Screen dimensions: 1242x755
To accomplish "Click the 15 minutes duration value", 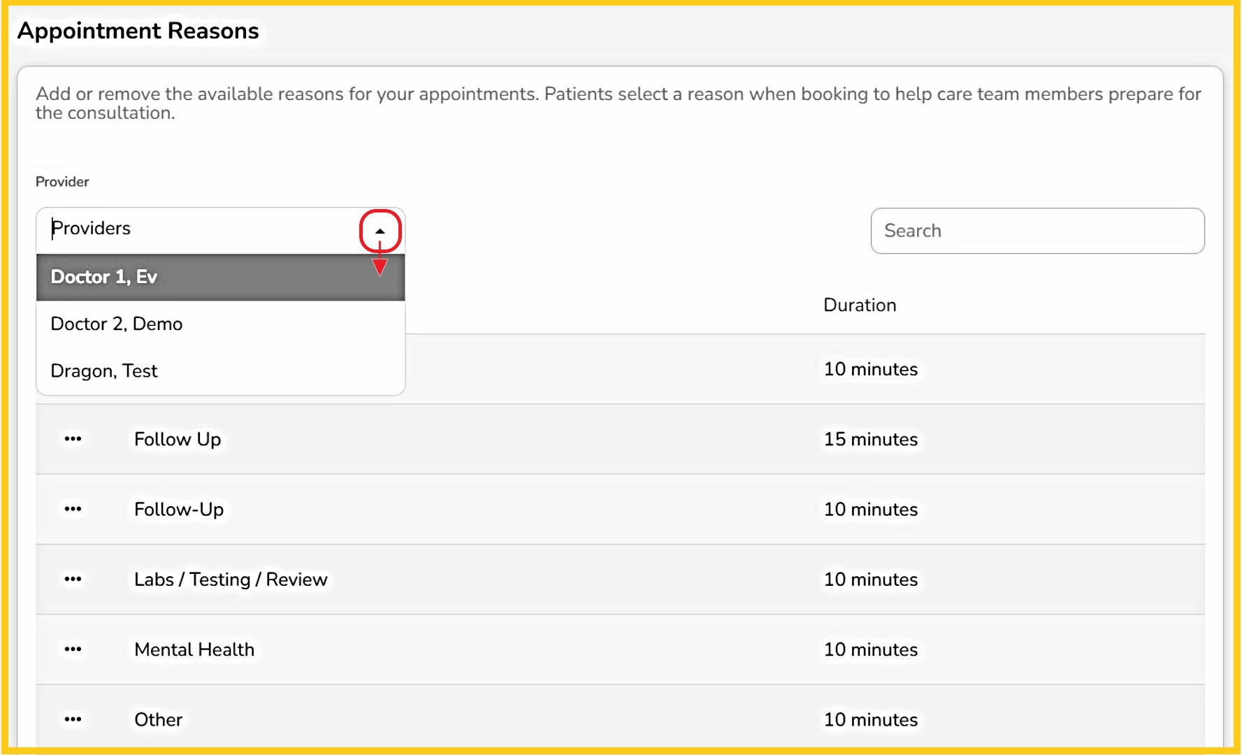I will pos(870,440).
